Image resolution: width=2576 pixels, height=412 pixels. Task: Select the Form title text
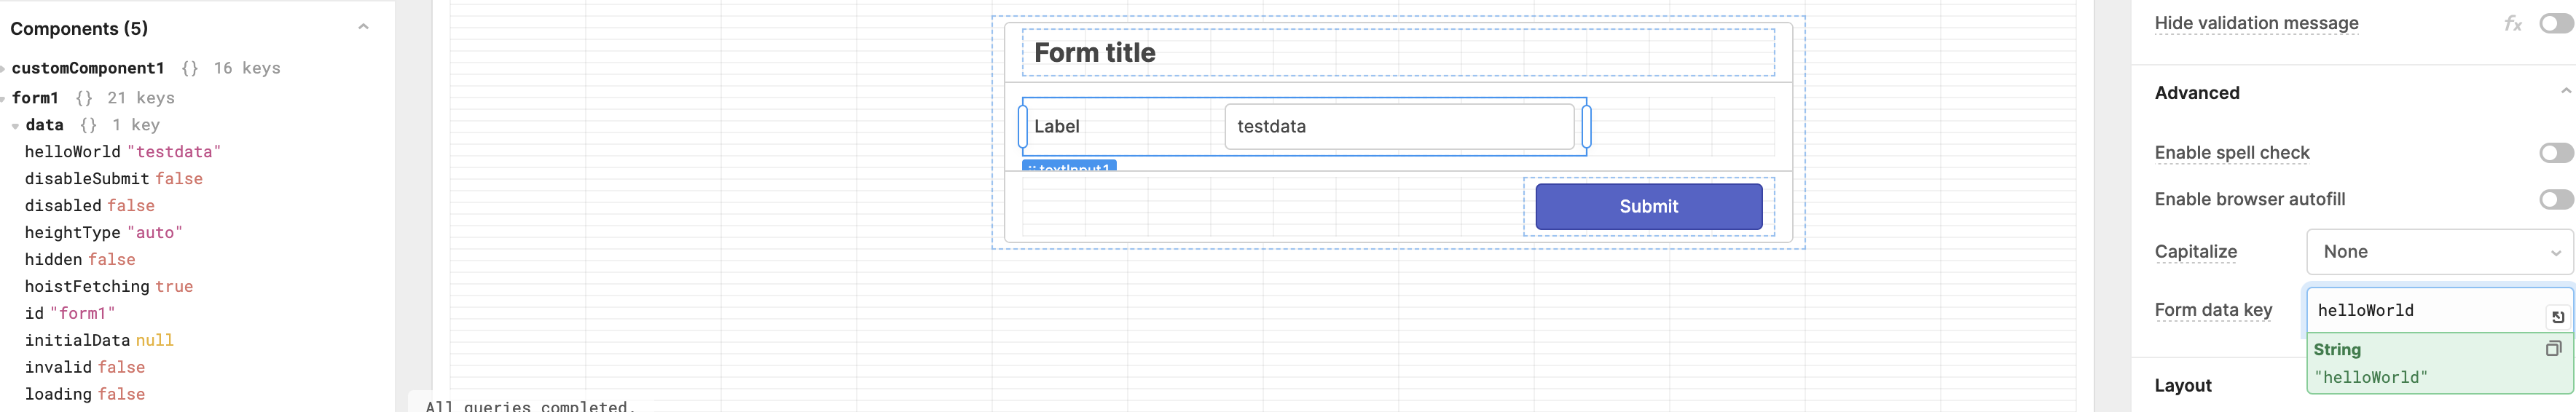click(x=1094, y=53)
